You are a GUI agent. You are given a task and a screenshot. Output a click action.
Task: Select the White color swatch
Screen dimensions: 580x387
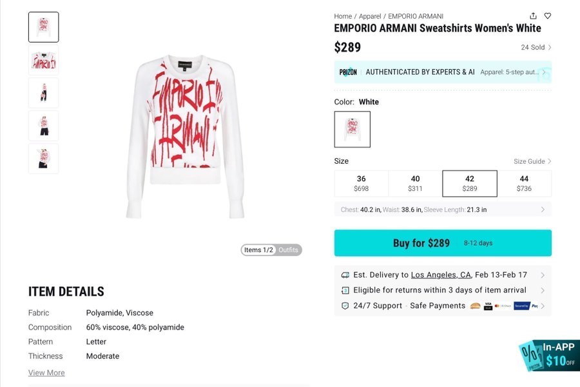352,129
